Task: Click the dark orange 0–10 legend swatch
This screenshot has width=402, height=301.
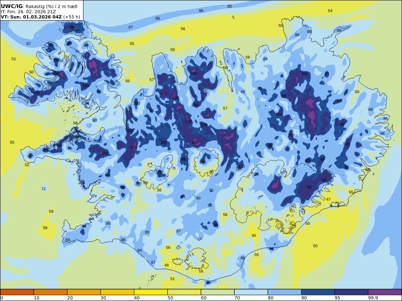Action: pos(17,292)
